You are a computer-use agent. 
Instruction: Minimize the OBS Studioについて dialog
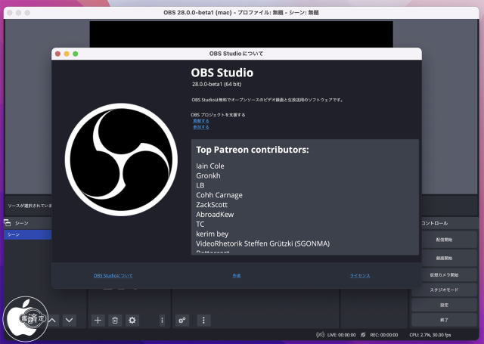click(x=67, y=54)
